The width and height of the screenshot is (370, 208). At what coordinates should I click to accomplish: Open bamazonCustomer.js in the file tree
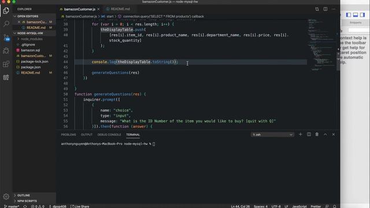click(34, 56)
